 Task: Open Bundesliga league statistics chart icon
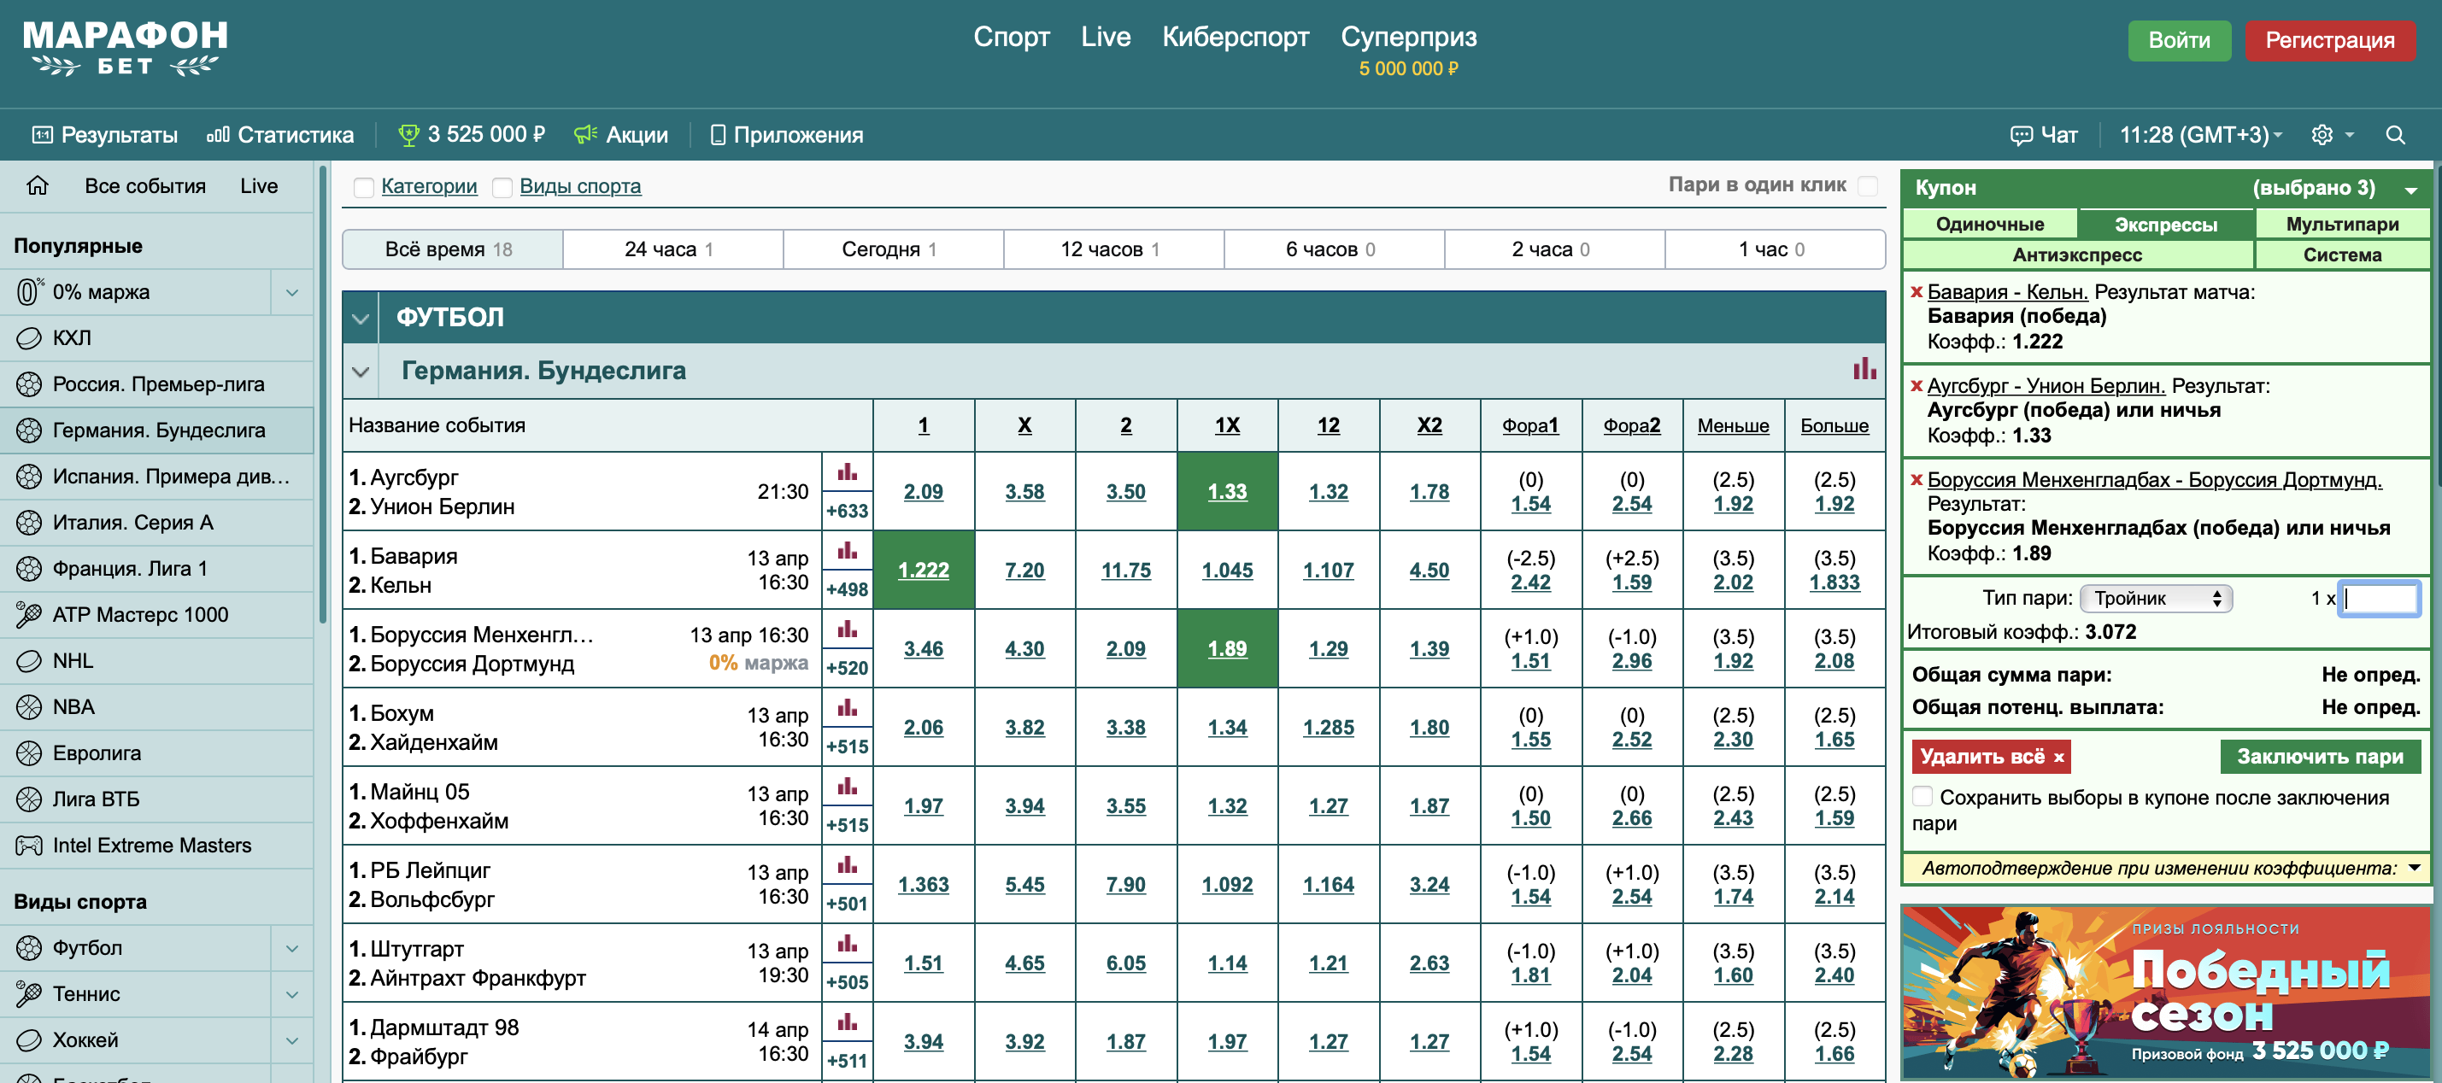click(1864, 370)
